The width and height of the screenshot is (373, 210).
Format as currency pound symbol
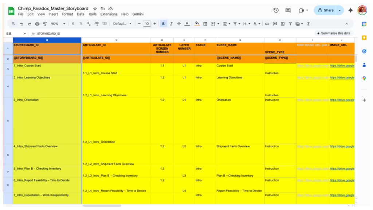pyautogui.click(x=73, y=24)
